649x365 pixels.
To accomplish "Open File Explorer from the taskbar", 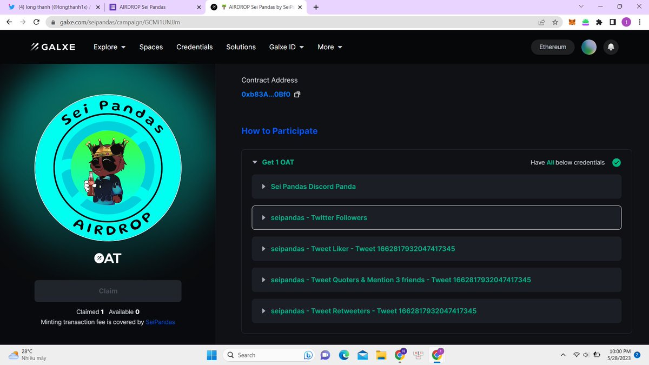I will [381, 355].
